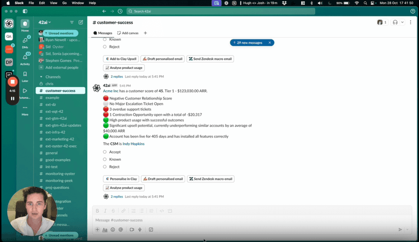Viewport: 419px width, 242px height.
Task: Open the Later bookmark icon
Action: click(25, 75)
